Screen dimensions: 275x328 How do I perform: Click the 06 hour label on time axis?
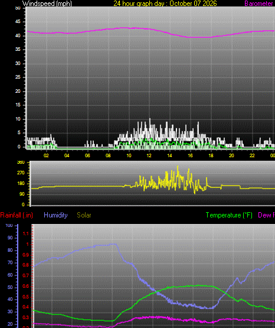pyautogui.click(x=87, y=155)
